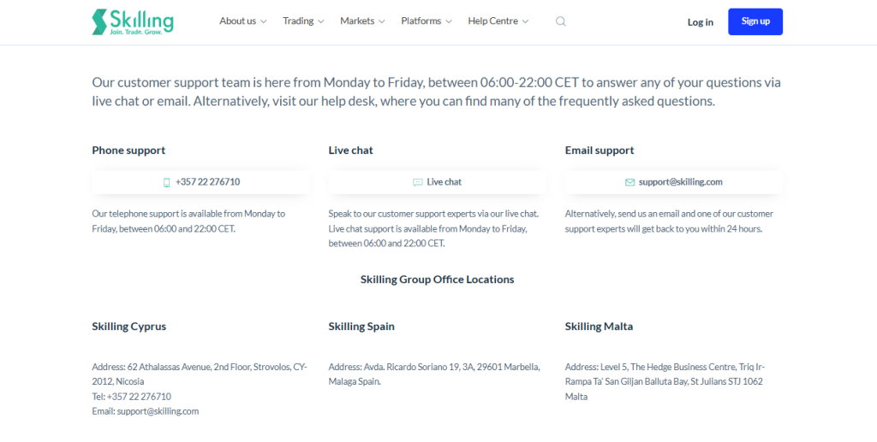Start a Live chat session
The height and width of the screenshot is (442, 877).
pyautogui.click(x=444, y=182)
